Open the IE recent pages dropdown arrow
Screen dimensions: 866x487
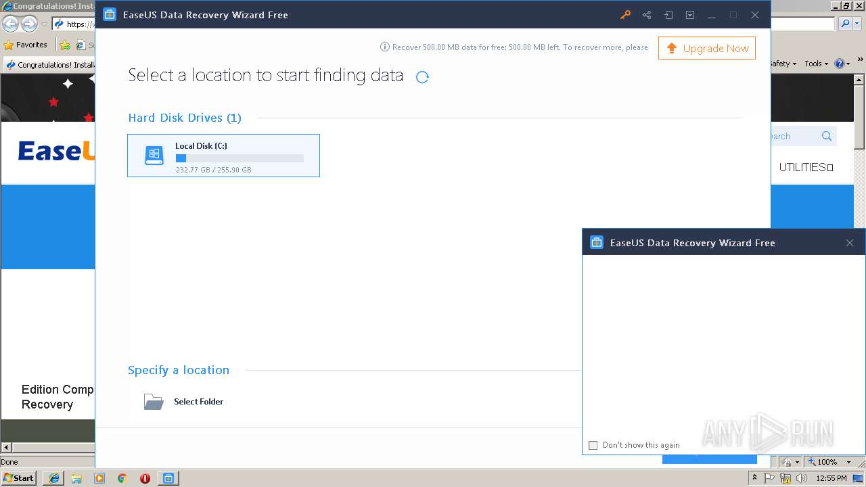pos(44,24)
